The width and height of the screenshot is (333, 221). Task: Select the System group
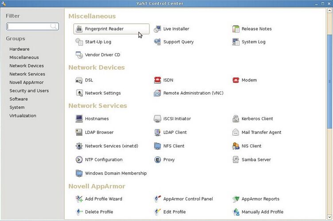[17, 107]
